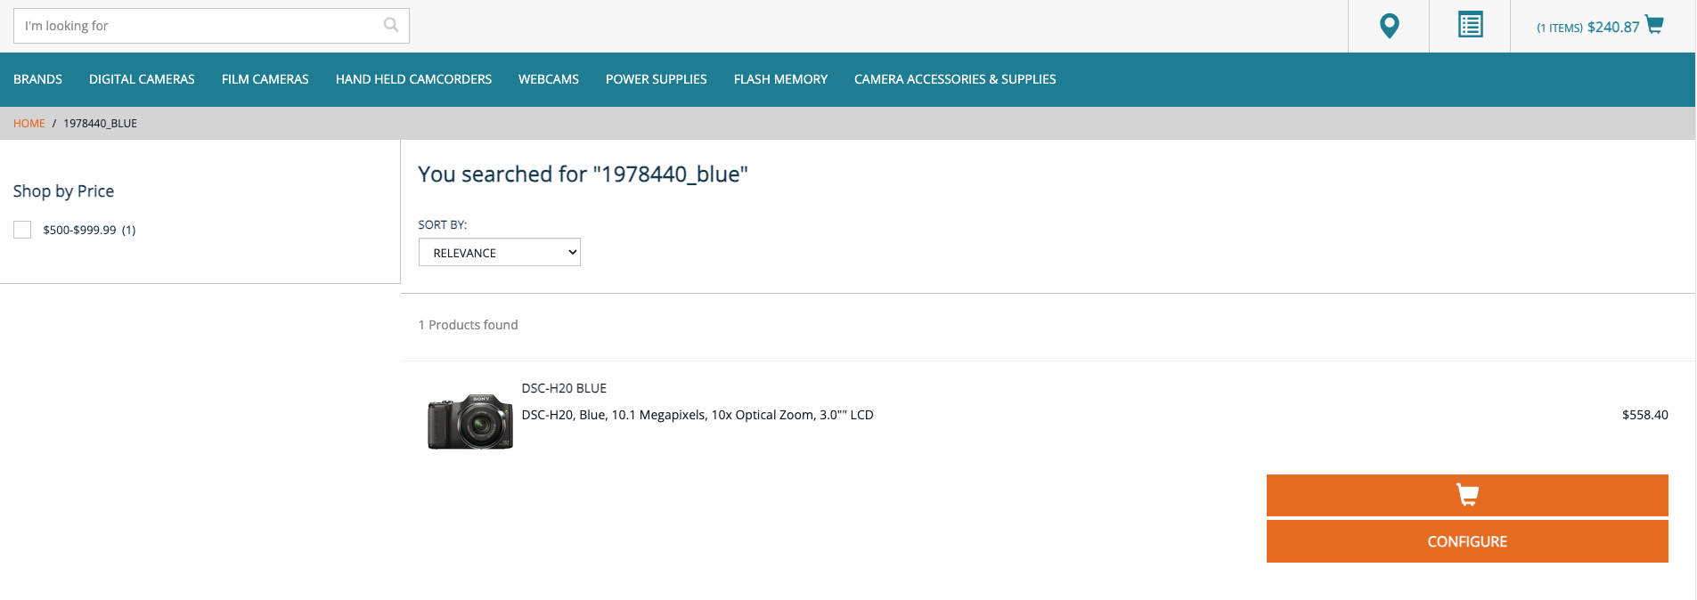
Task: View cart total $240.87 link
Action: [1613, 28]
